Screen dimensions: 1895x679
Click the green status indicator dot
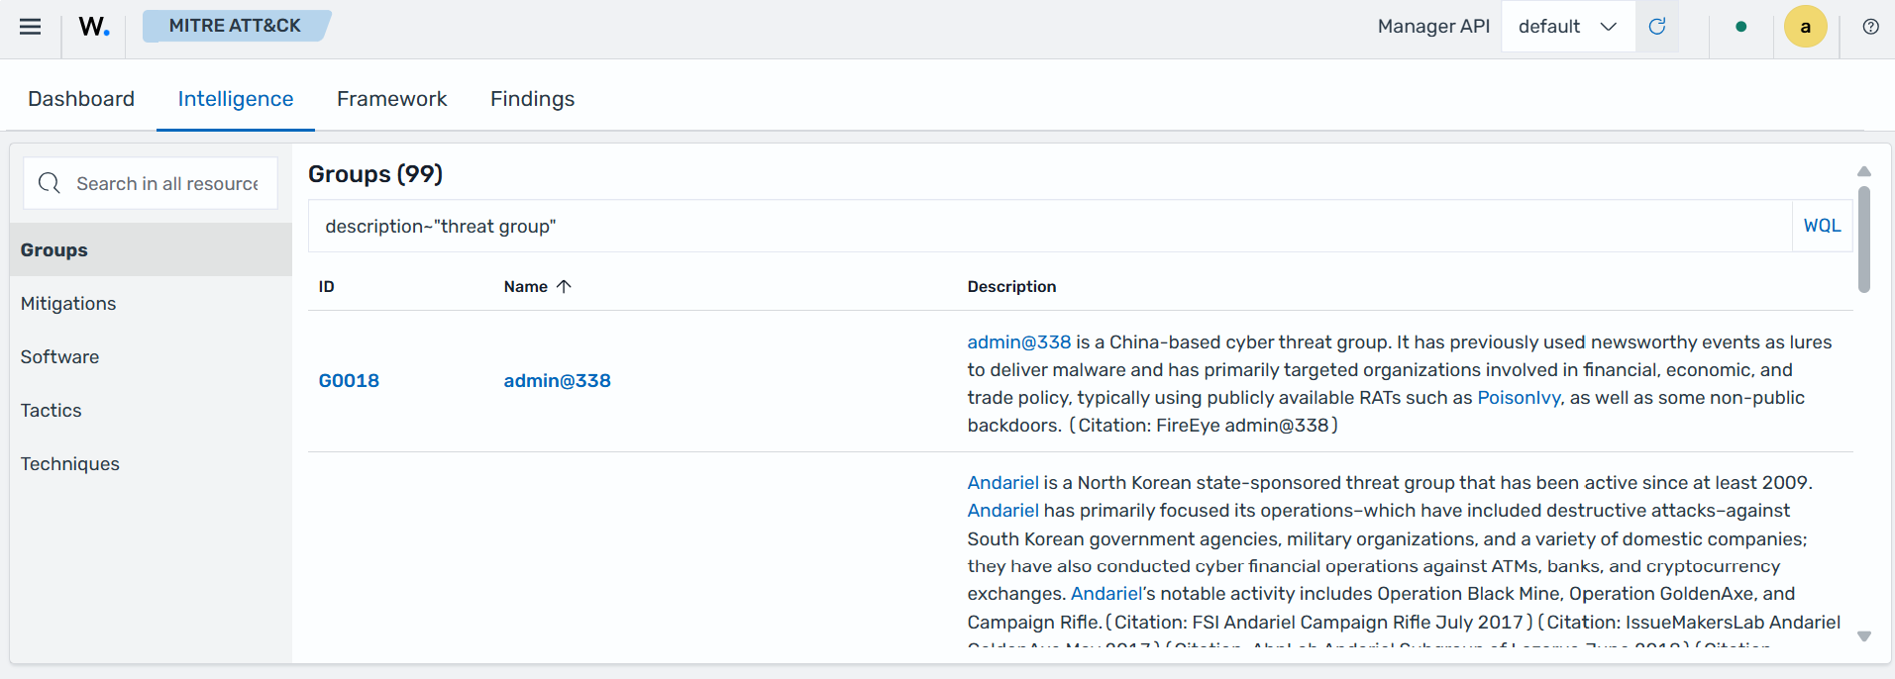[x=1741, y=27]
